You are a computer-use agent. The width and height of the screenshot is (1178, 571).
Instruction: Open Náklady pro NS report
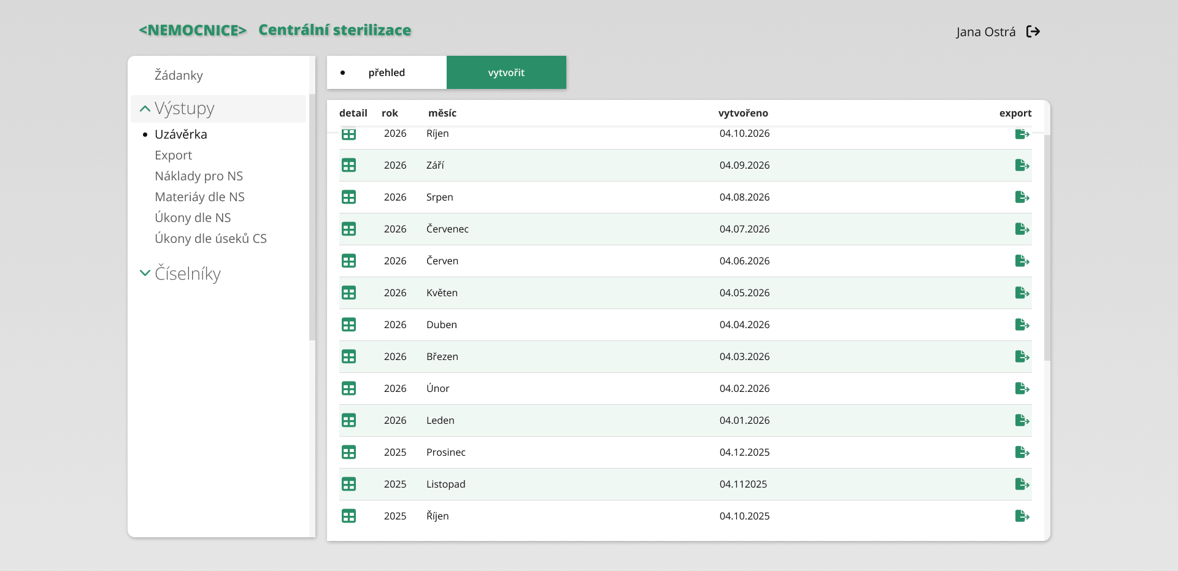coord(199,176)
